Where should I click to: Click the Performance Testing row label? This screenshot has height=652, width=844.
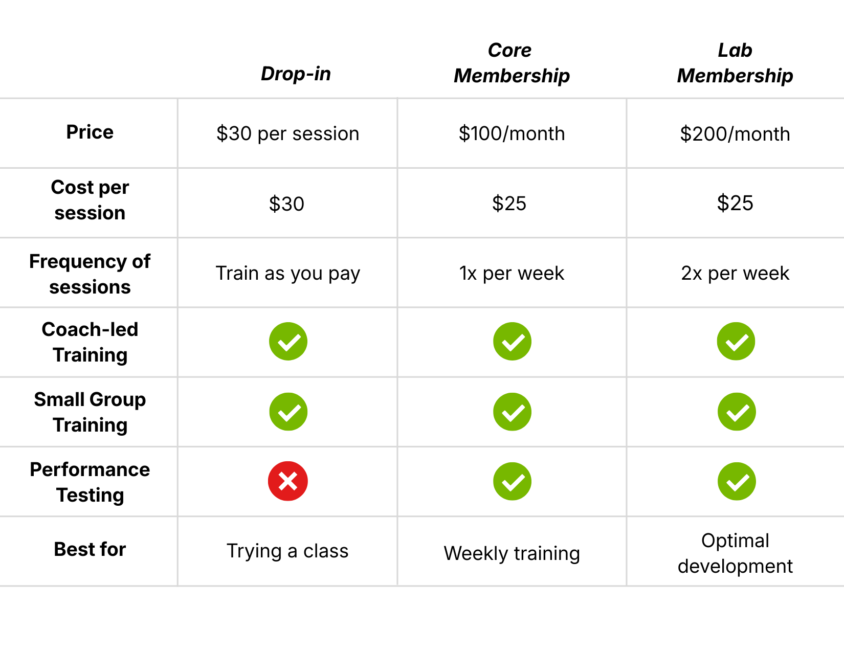coord(90,482)
